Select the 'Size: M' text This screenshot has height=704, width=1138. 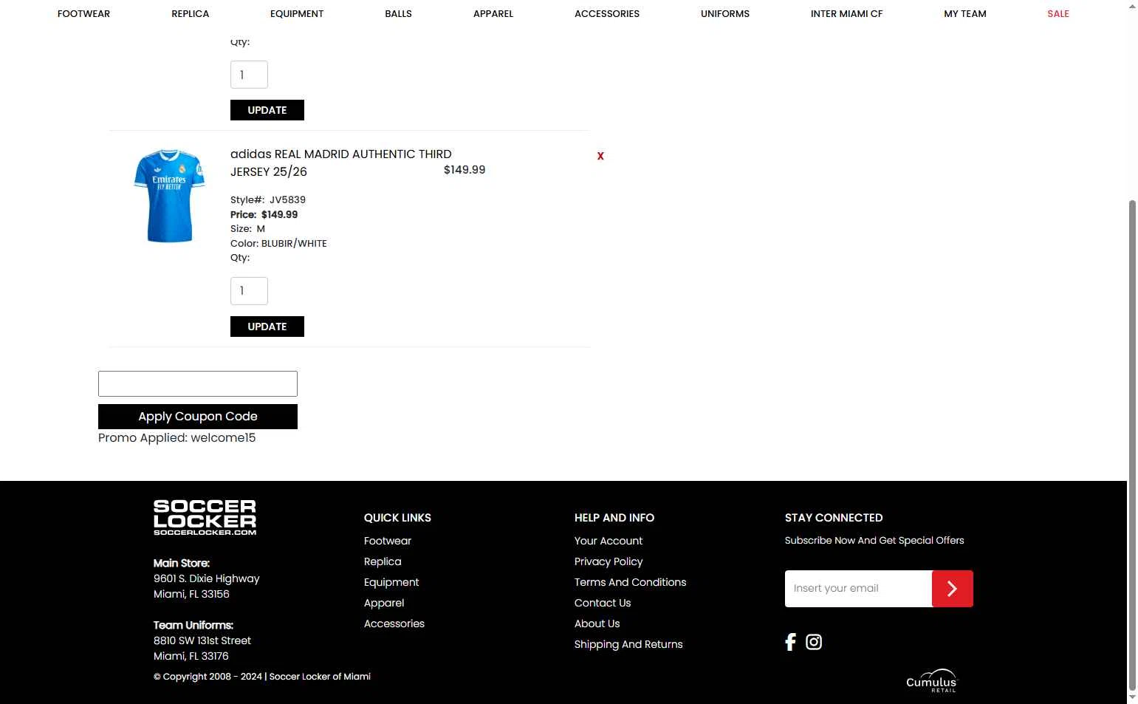(247, 229)
